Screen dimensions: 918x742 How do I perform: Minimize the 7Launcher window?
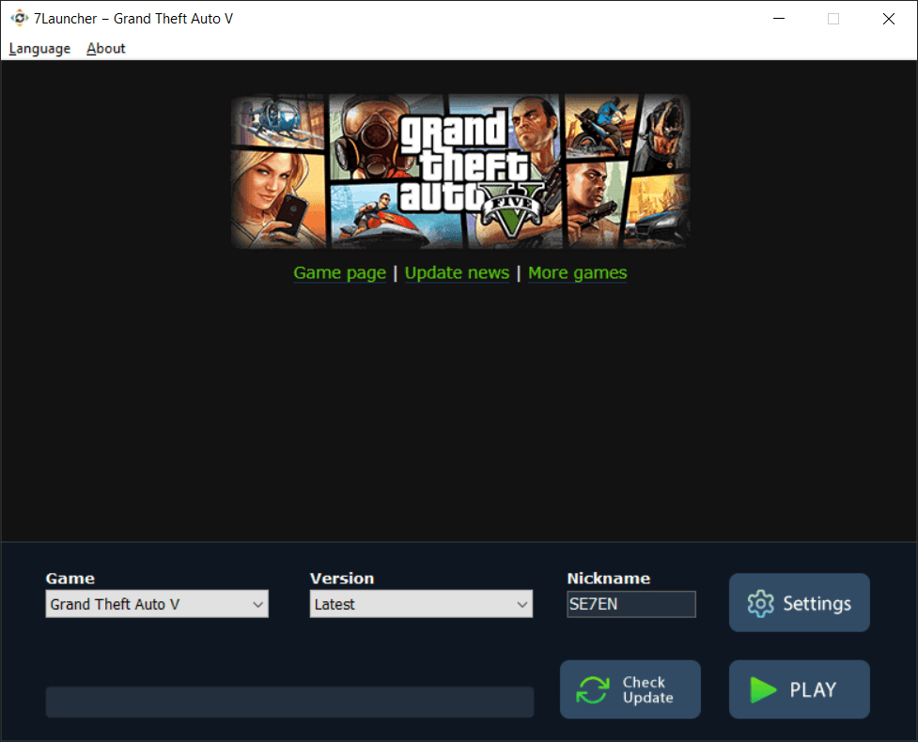point(779,19)
